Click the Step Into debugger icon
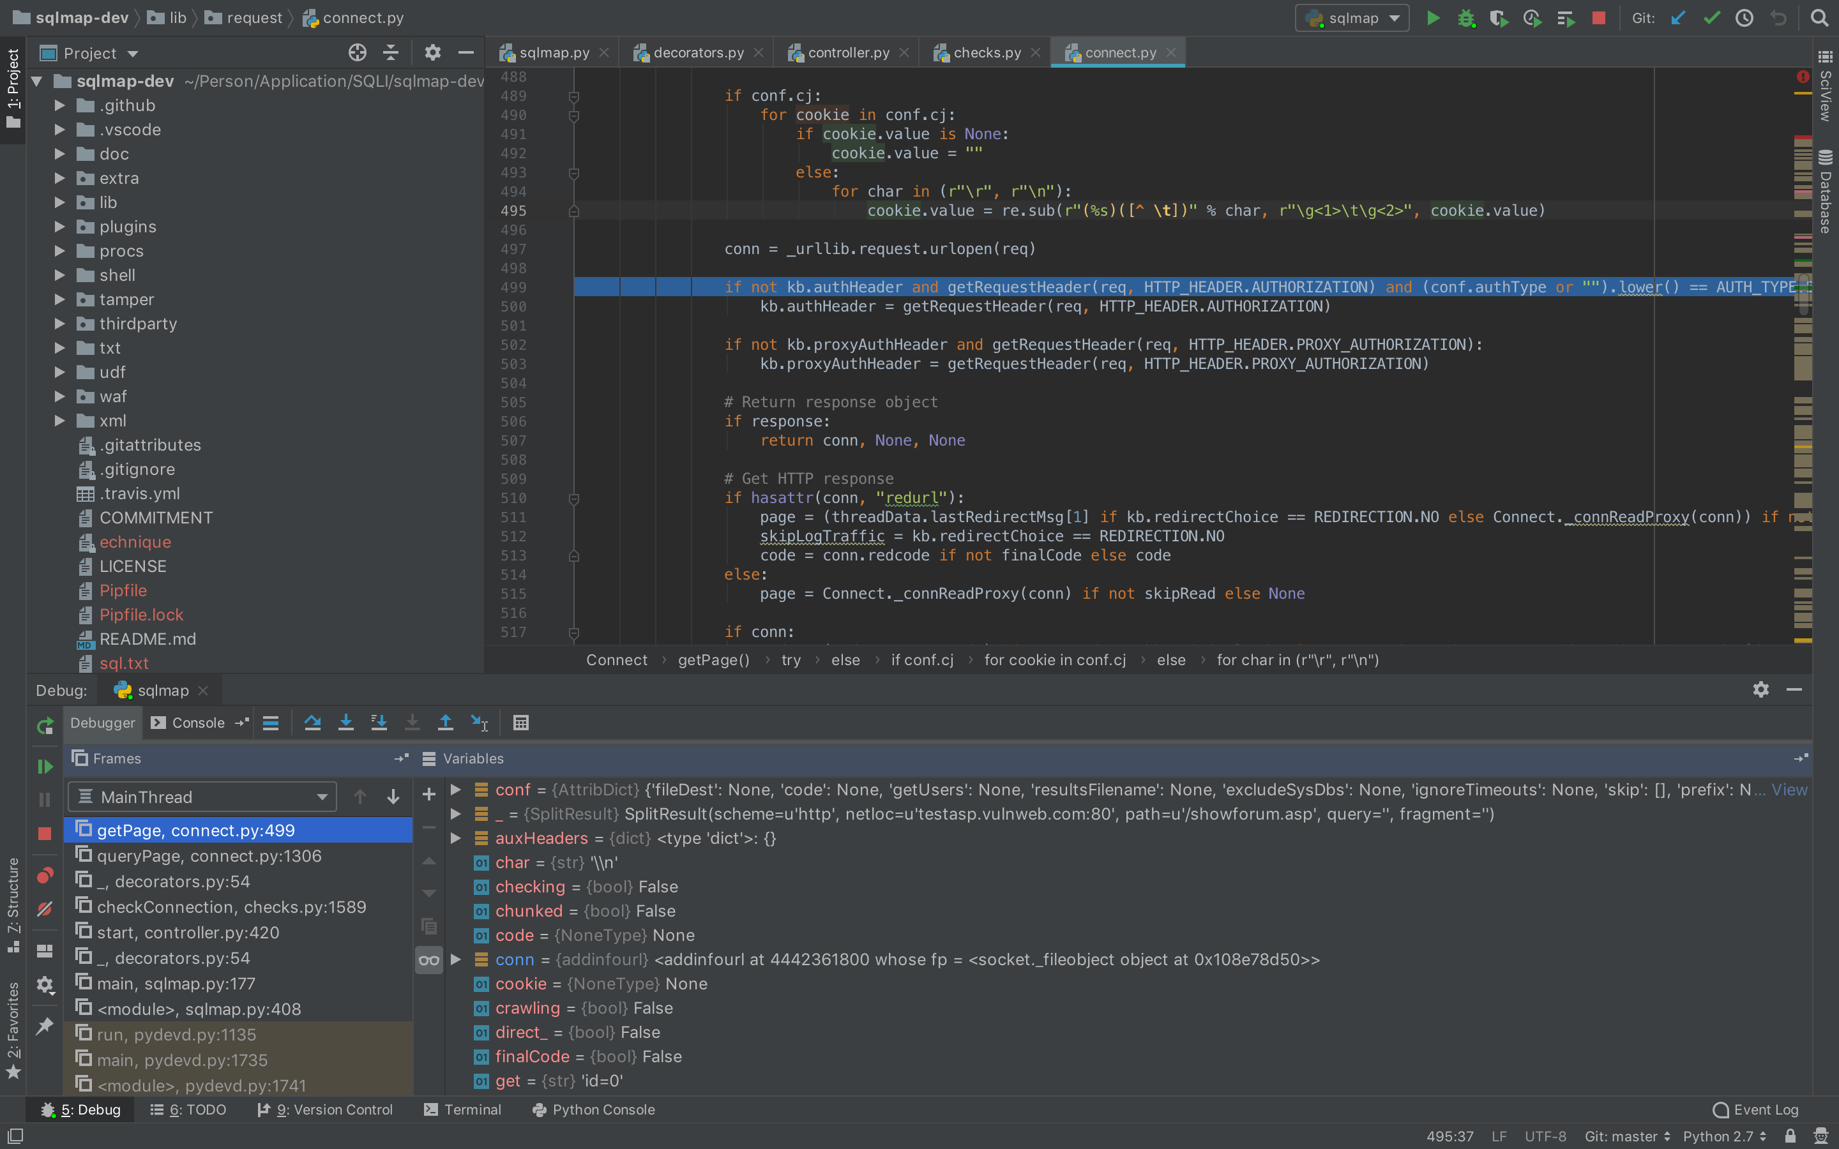This screenshot has width=1839, height=1149. point(345,723)
